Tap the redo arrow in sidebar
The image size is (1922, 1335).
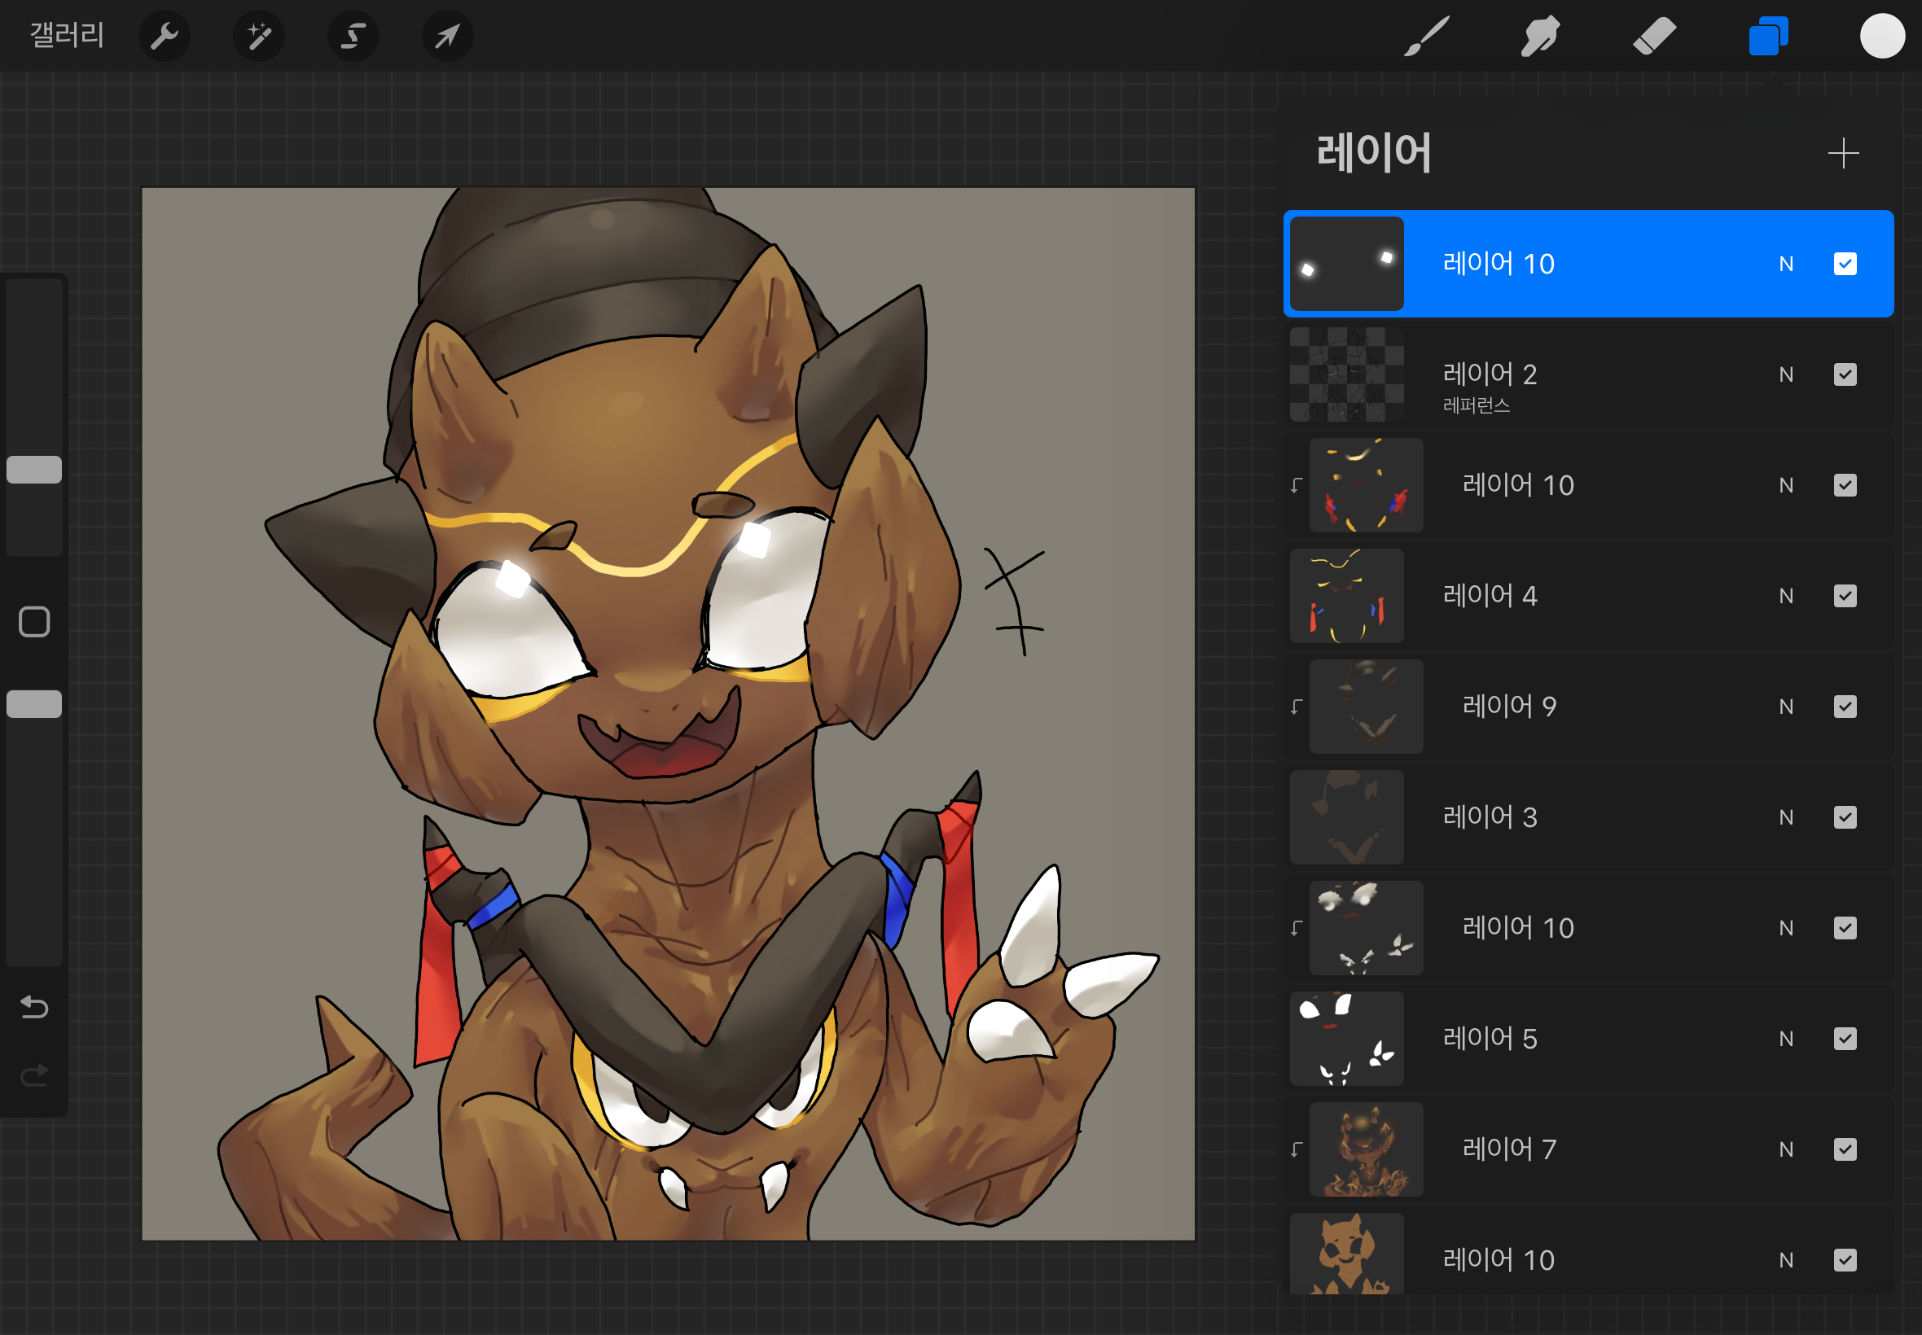34,1075
